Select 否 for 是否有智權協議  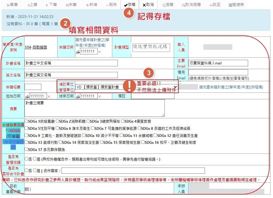coord(26,159)
